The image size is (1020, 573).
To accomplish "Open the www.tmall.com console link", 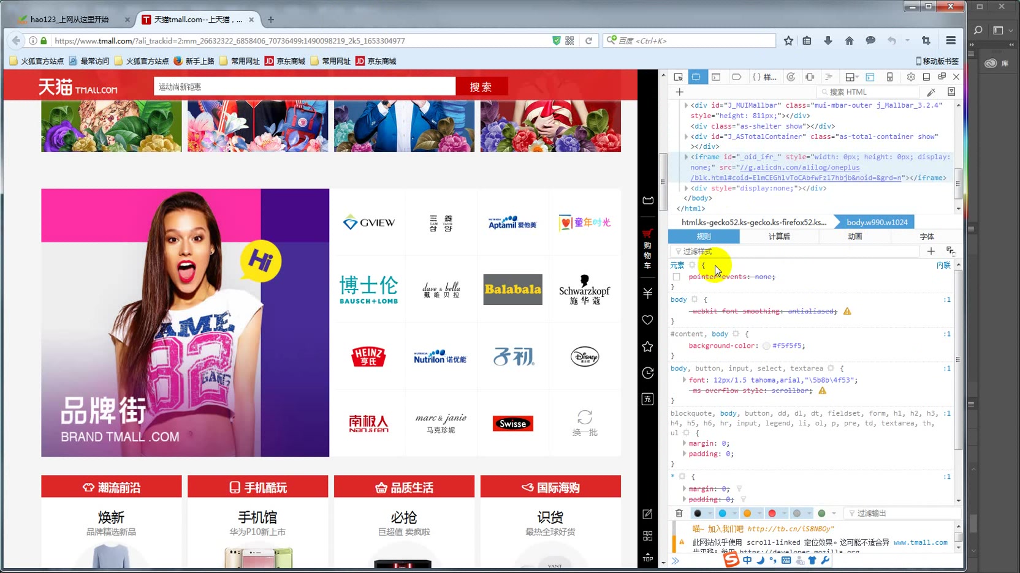I will tap(920, 542).
